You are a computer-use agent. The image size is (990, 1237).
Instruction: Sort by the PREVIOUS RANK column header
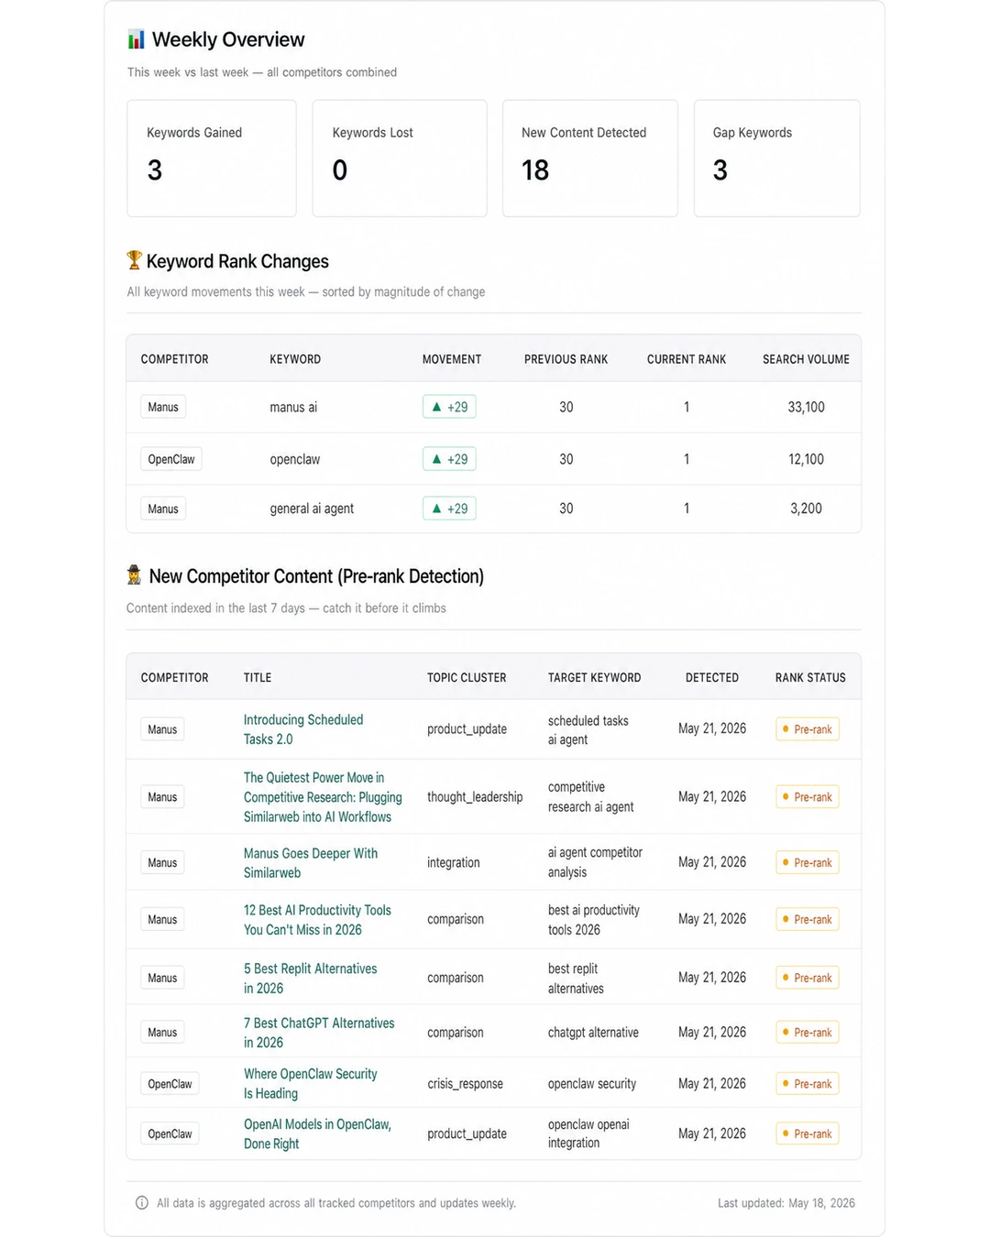(566, 359)
